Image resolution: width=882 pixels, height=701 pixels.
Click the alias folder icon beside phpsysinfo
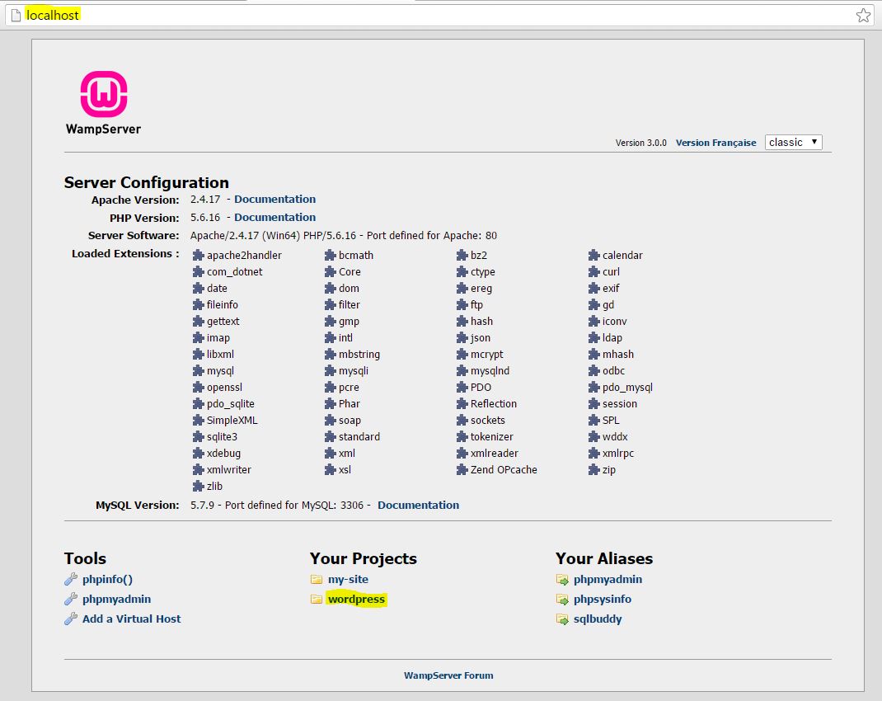pyautogui.click(x=562, y=600)
